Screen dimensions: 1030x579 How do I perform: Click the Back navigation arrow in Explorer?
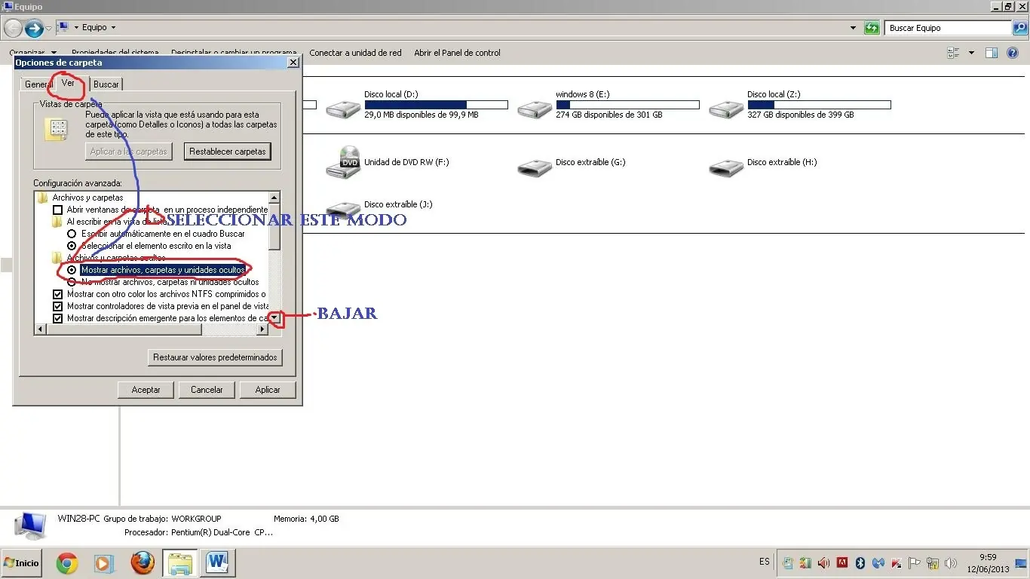(13, 29)
